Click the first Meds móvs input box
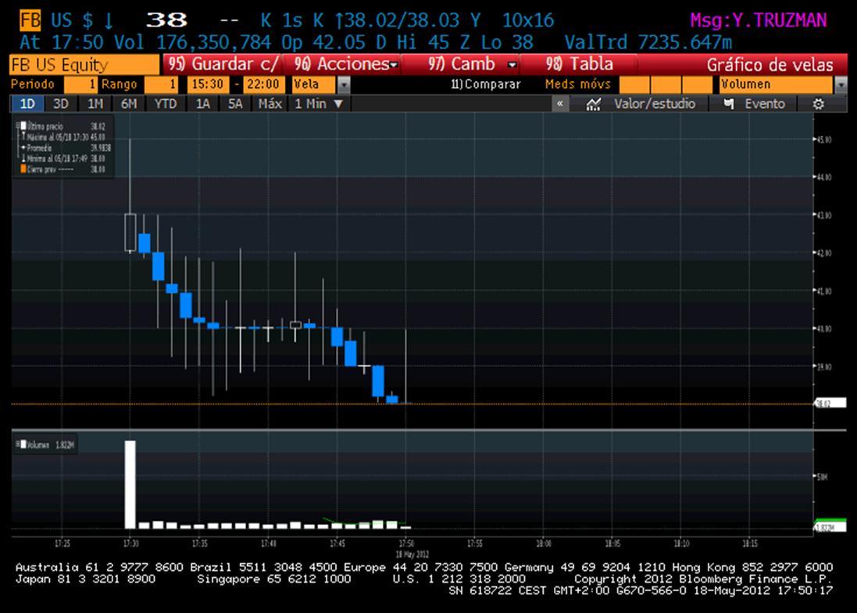The height and width of the screenshot is (613, 857). click(634, 84)
